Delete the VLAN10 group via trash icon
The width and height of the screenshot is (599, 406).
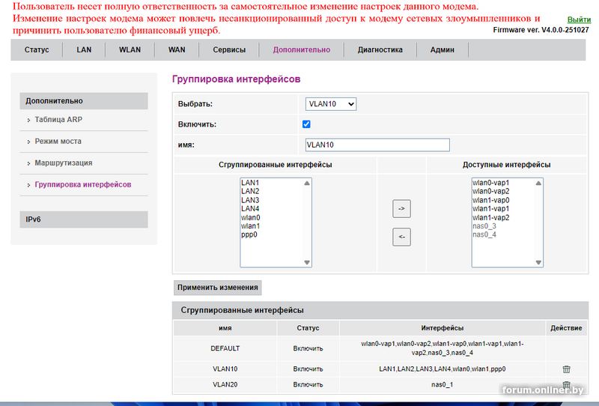pos(566,369)
